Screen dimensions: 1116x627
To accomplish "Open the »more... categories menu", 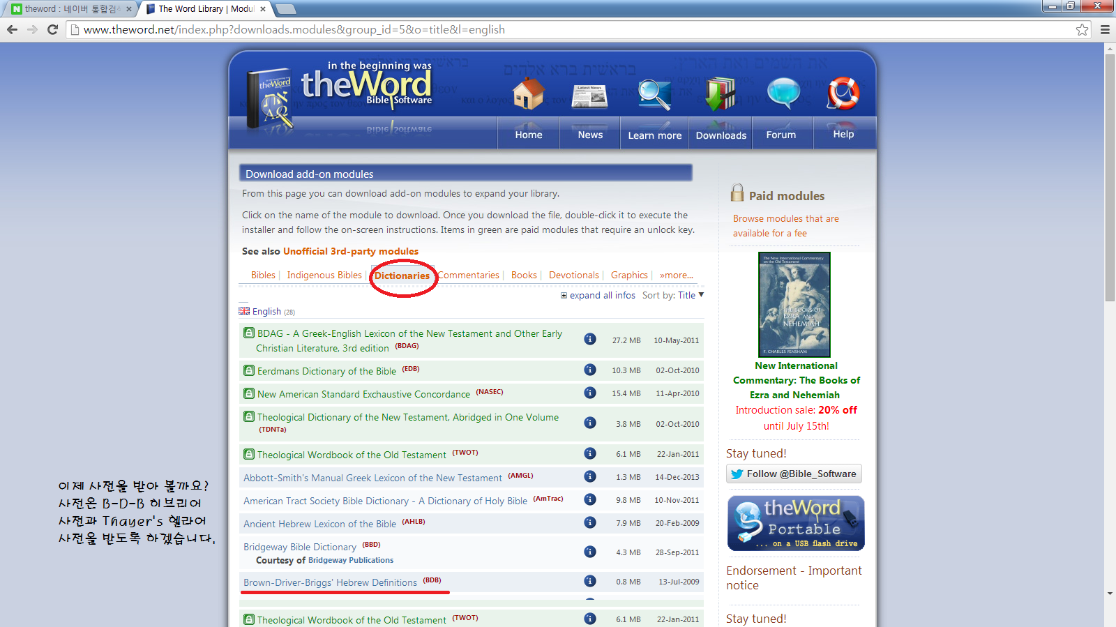I will (x=677, y=275).
